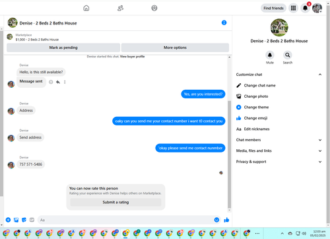Click the conversation information icon

(224, 22)
